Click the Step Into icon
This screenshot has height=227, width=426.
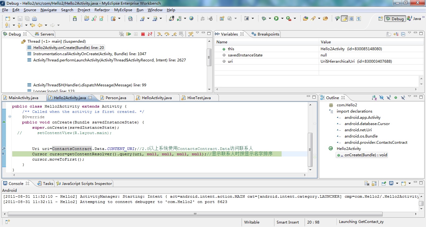(x=159, y=34)
